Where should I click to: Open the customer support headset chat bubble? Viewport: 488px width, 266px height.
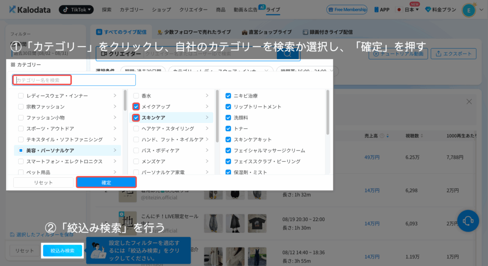point(468,221)
